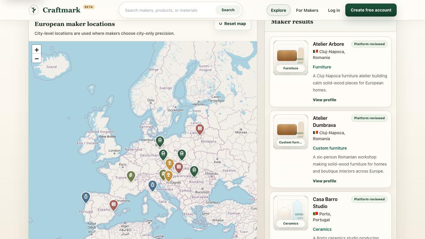Open the For Makers menu item
Screen dimensions: 425x239
(307, 10)
